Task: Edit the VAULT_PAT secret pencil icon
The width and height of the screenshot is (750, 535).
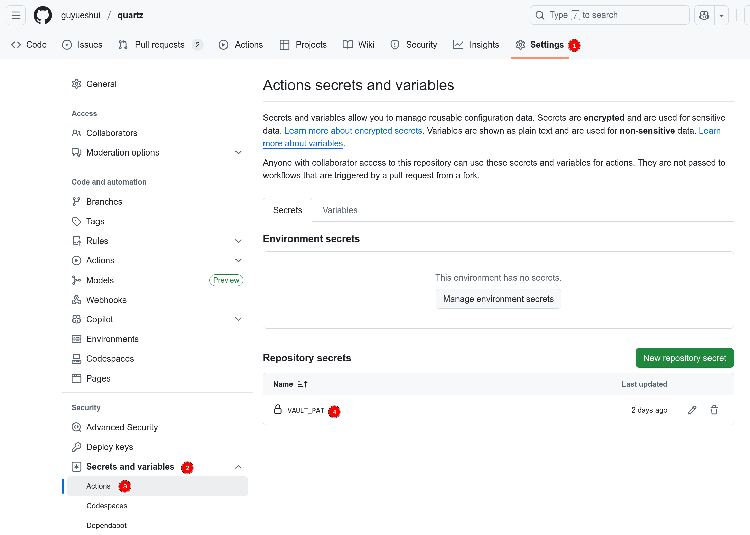Action: point(692,410)
